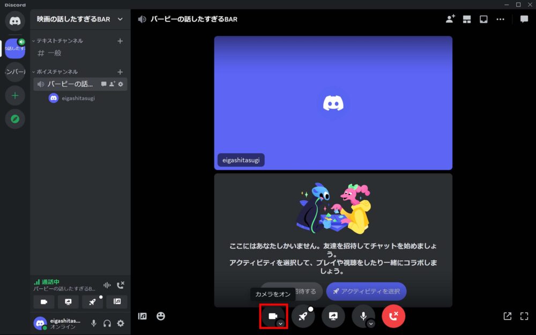Deafen with the headphones icon

107,323
